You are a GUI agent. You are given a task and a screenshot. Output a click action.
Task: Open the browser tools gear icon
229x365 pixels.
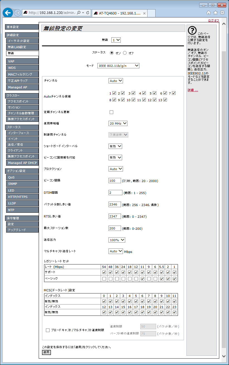coord(222,13)
